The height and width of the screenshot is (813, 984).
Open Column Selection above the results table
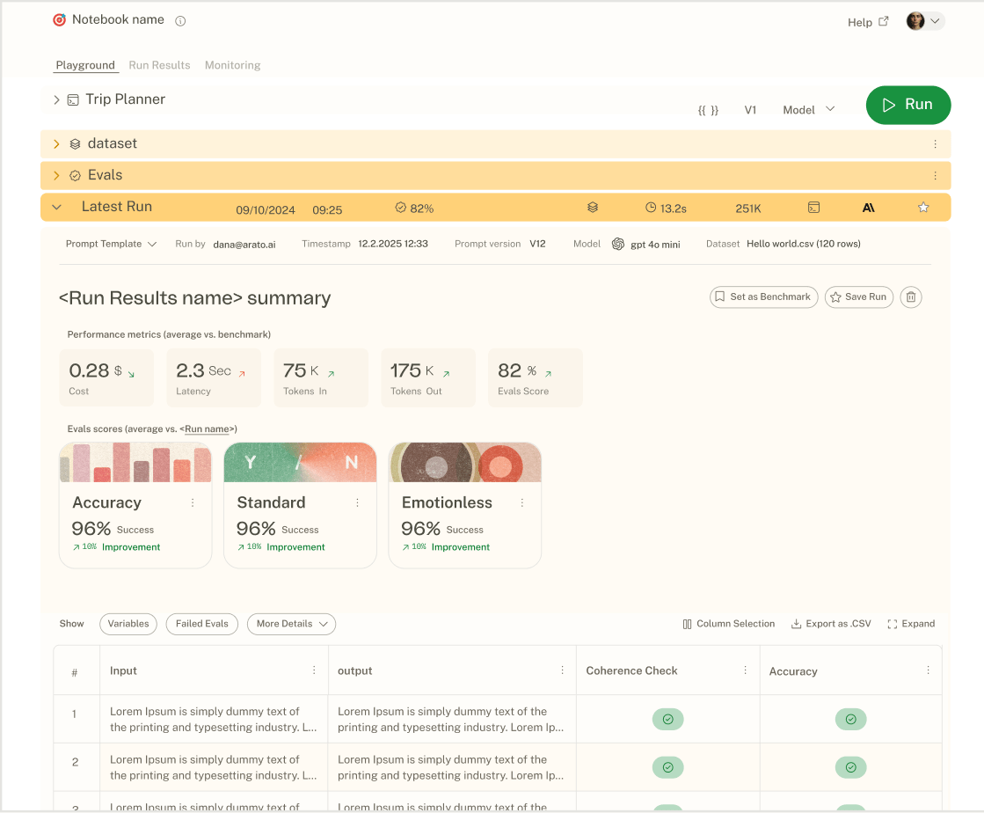coord(728,624)
